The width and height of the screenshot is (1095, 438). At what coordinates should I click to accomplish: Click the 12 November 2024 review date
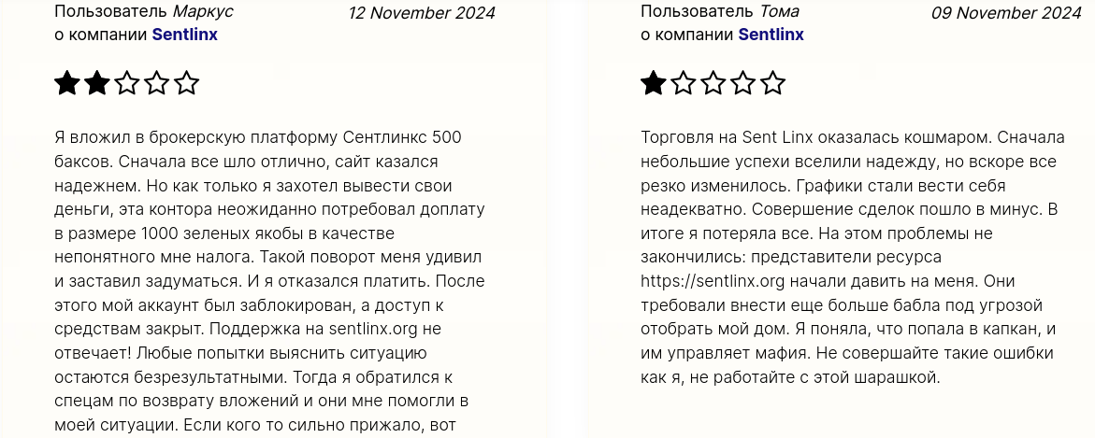(422, 13)
